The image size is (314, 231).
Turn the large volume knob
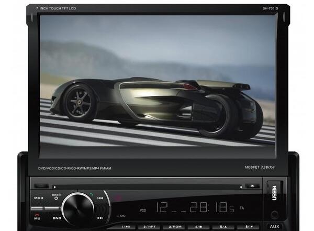77,208
